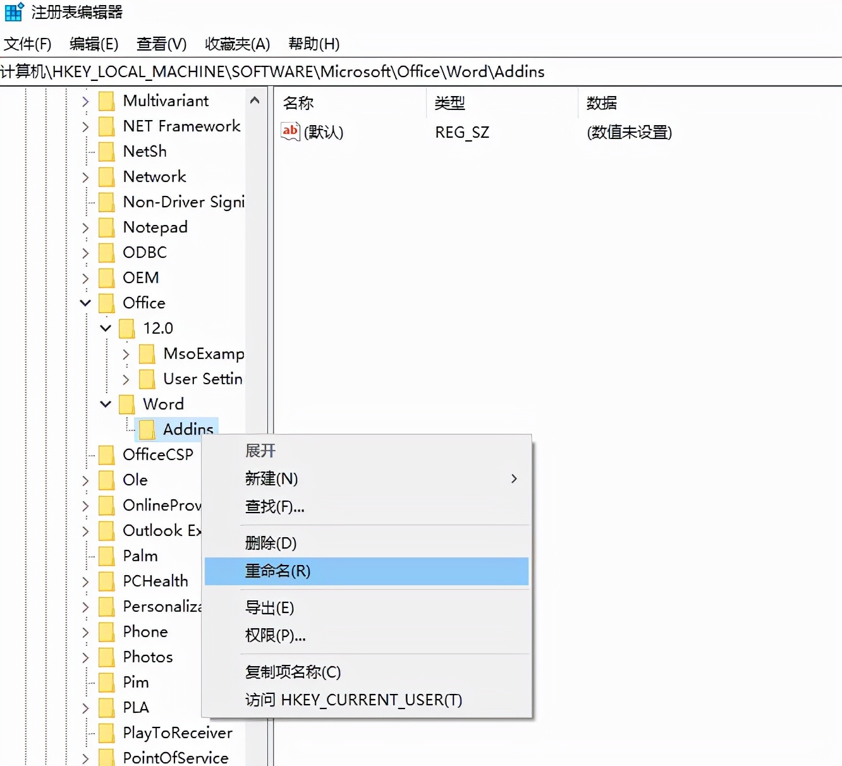Choose 导出(E) in the context menu
The image size is (842, 766).
click(367, 607)
